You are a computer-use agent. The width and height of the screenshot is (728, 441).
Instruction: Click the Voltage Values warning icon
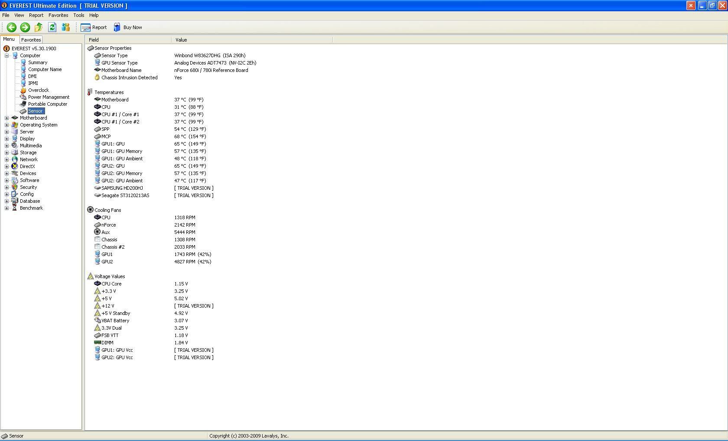90,276
